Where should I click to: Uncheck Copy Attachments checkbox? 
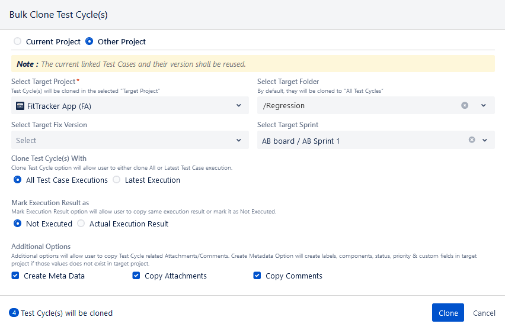tap(136, 276)
